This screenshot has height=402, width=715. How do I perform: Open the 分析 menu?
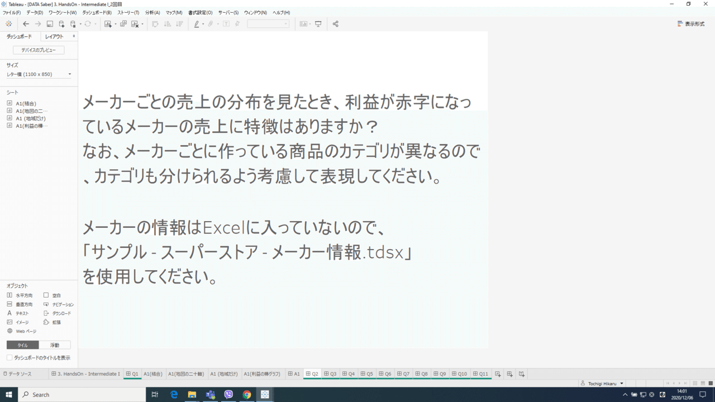click(152, 12)
